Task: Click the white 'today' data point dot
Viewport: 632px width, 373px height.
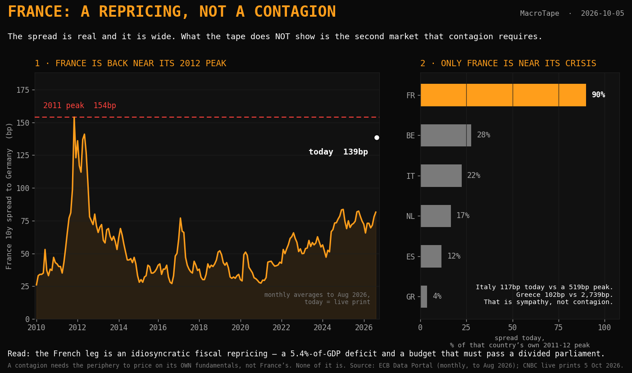Action: 377,137
